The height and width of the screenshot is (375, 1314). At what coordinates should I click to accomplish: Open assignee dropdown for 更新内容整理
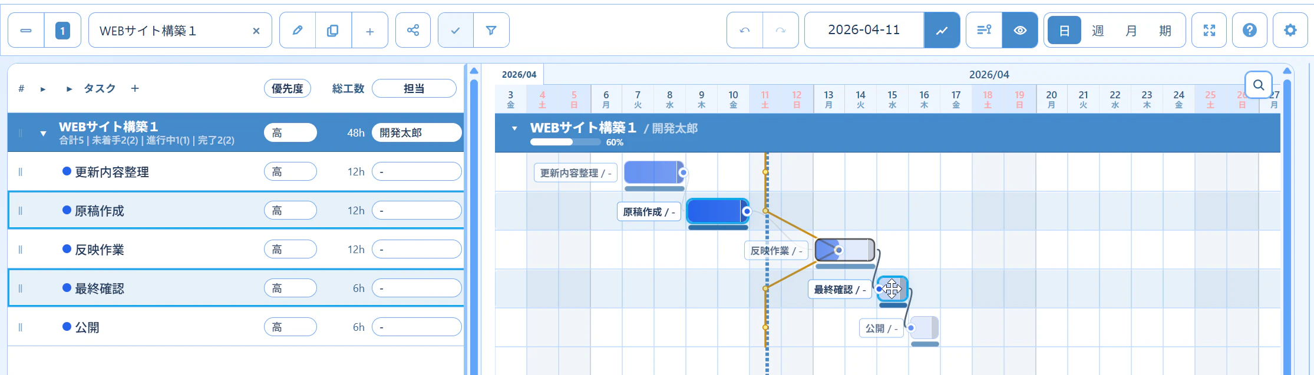tap(417, 171)
